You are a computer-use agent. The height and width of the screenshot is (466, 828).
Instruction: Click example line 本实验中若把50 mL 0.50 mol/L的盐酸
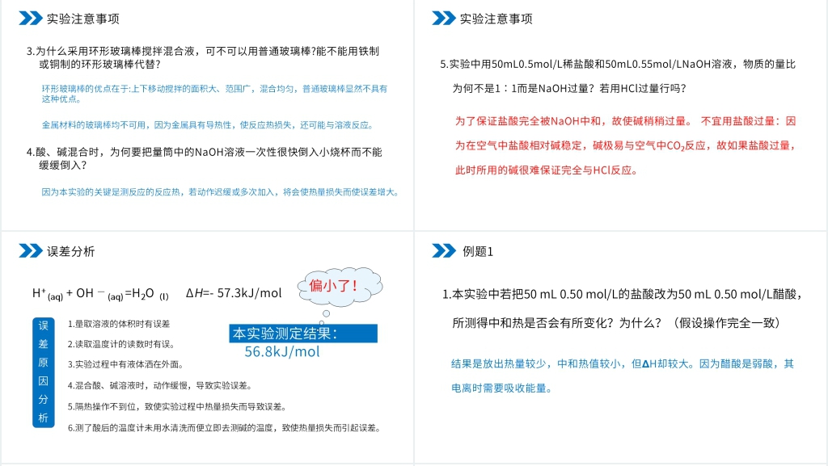(x=623, y=294)
